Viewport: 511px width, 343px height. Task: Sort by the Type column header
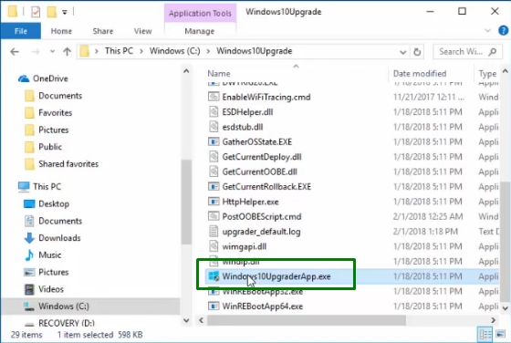click(x=487, y=74)
